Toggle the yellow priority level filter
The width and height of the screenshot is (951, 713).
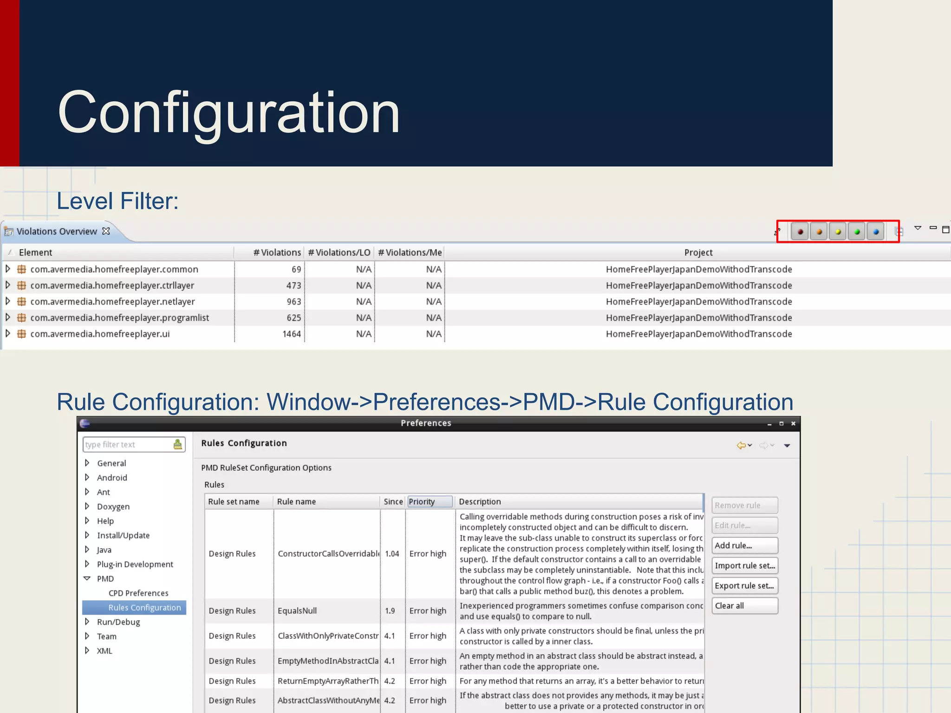click(x=838, y=231)
